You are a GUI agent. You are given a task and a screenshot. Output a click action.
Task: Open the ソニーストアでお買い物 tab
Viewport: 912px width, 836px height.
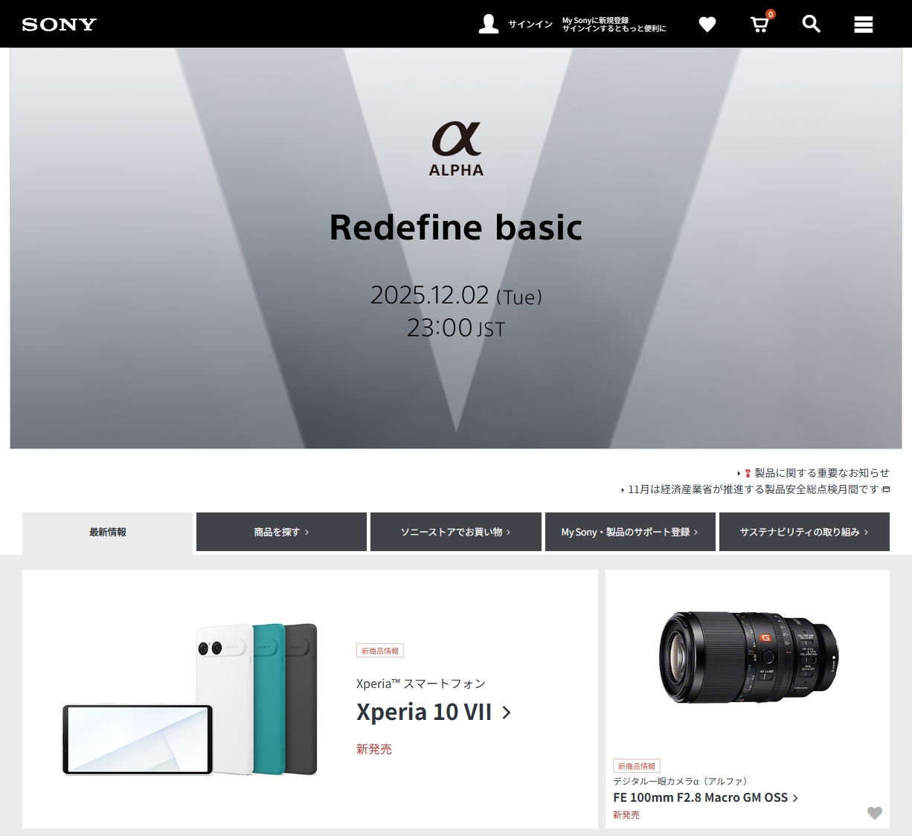click(x=456, y=532)
